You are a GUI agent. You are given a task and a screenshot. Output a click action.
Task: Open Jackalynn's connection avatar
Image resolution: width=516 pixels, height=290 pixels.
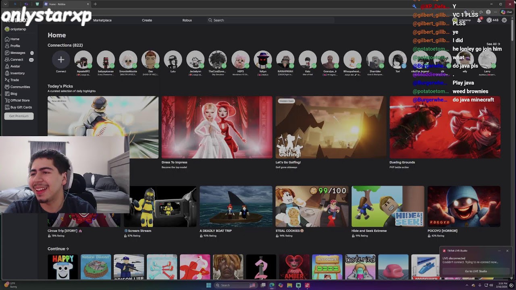coord(196,60)
